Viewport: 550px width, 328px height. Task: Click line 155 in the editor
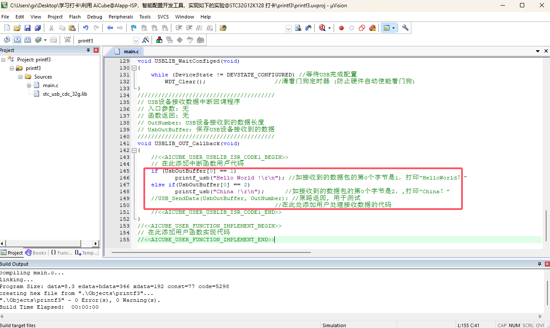pos(340,240)
